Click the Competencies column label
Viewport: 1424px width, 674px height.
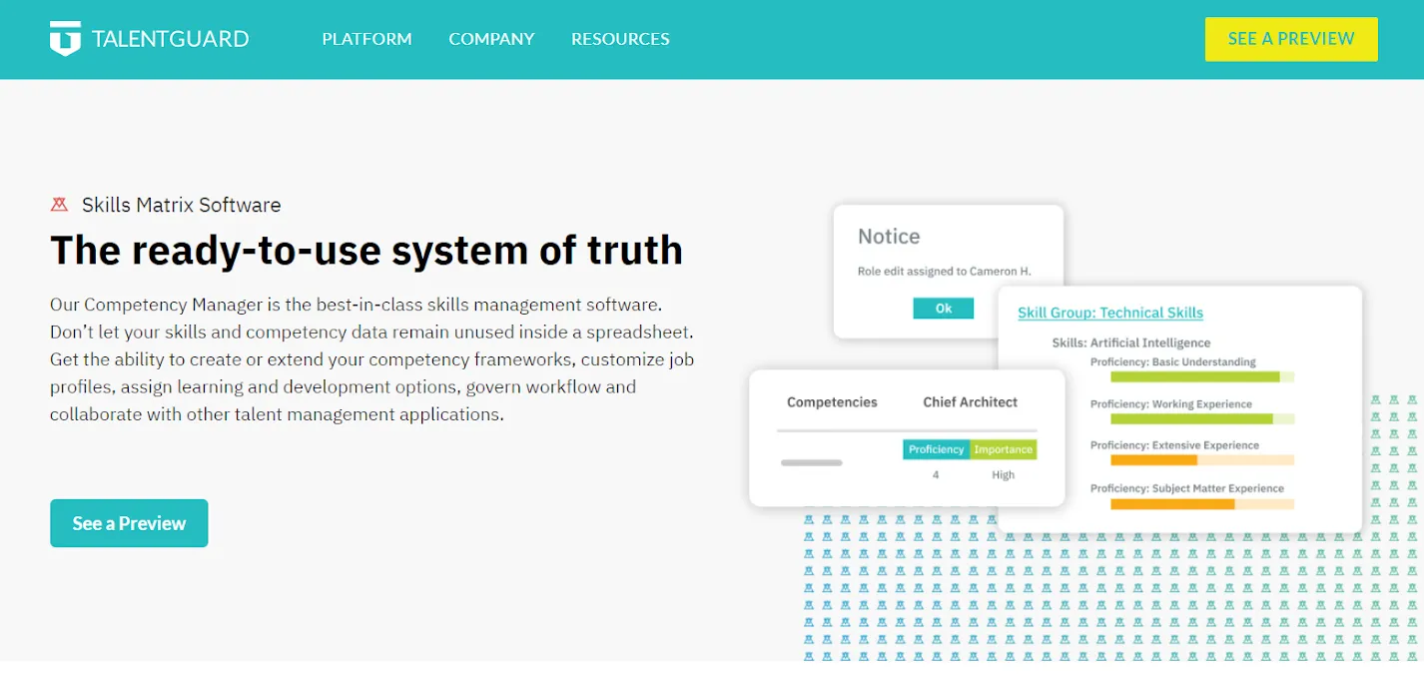tap(832, 402)
